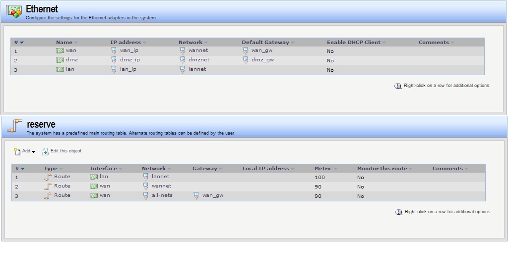Click the dmz_gw gateway object icon

246,60
